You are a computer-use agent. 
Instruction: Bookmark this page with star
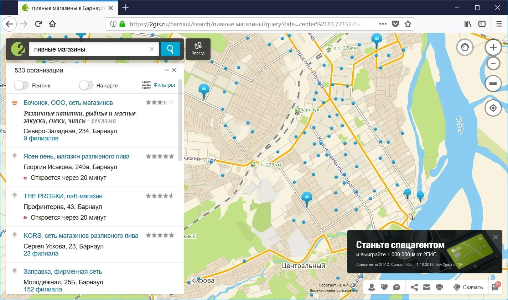point(408,24)
